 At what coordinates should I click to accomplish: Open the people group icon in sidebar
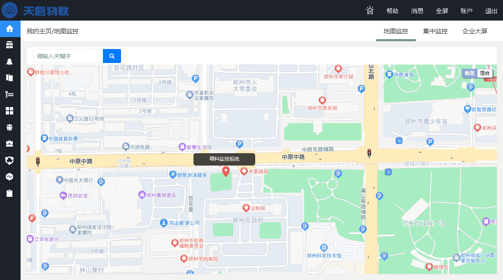pyautogui.click(x=10, y=127)
